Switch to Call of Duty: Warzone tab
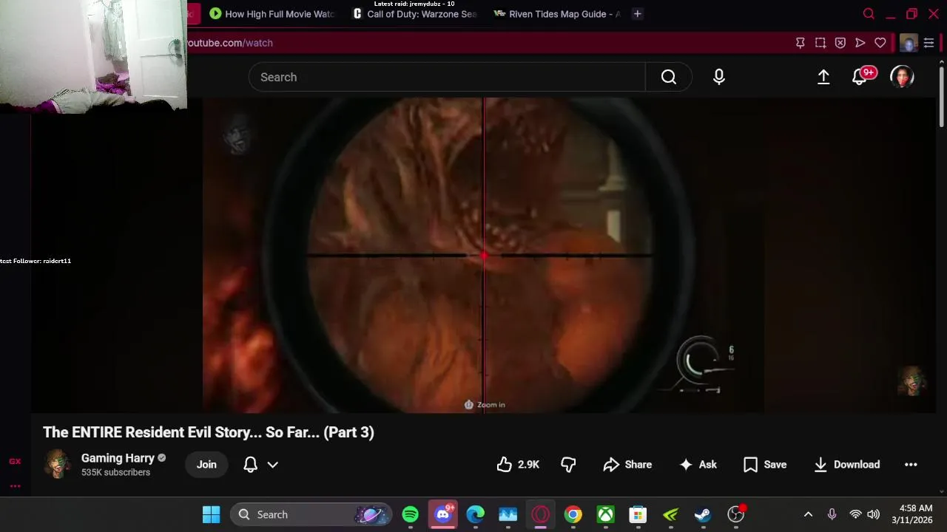947x532 pixels. tap(415, 14)
